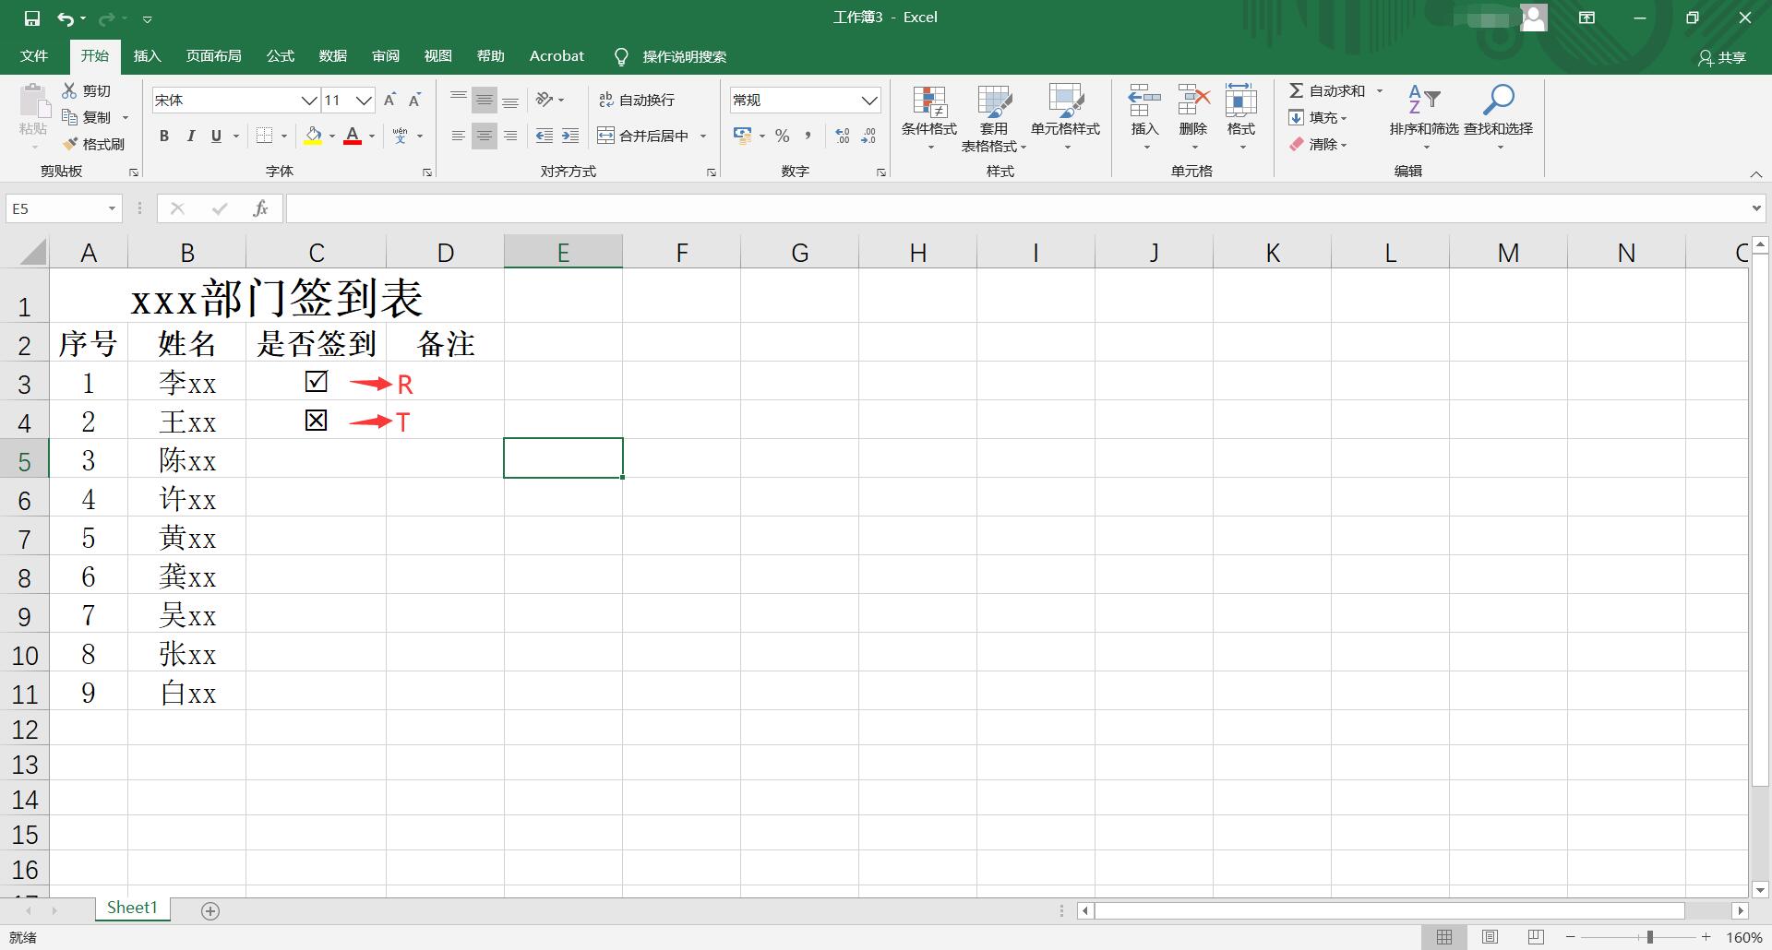
Task: Open Cell Styles 单元格样式
Action: click(x=1065, y=118)
